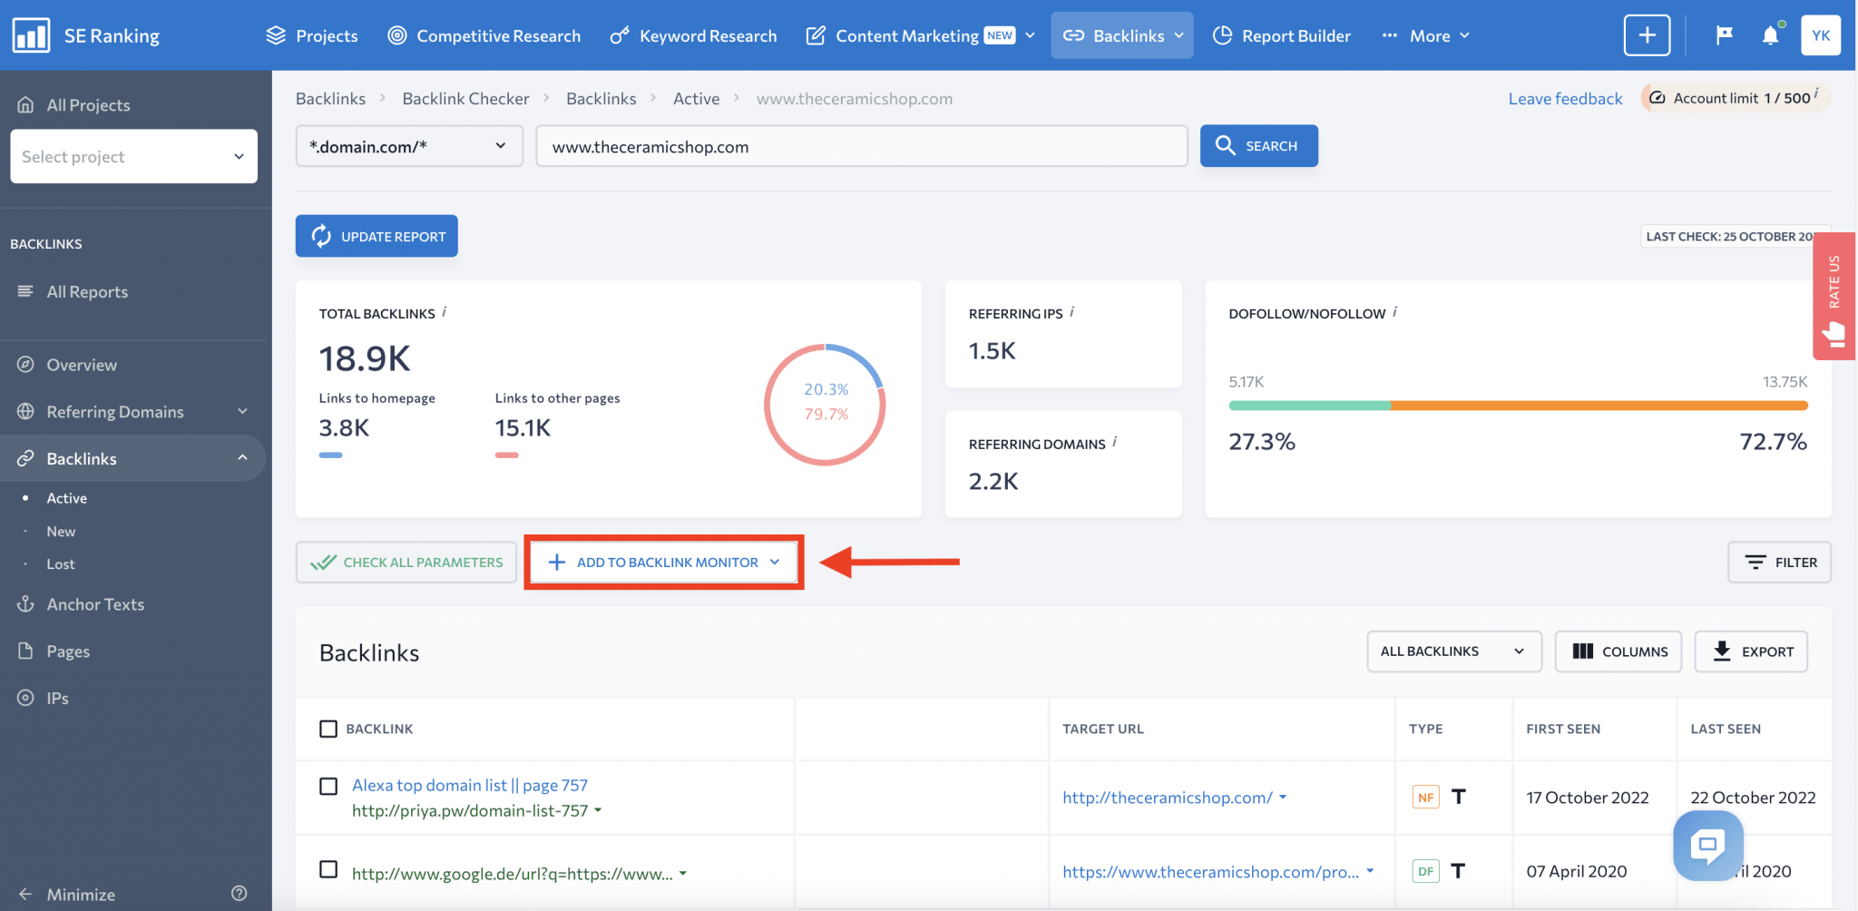Expand the ALL BACKLINKS filter dropdown
Viewport: 1858px width, 911px height.
pyautogui.click(x=1452, y=651)
